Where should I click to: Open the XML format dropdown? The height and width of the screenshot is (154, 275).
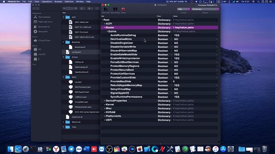click(183, 9)
